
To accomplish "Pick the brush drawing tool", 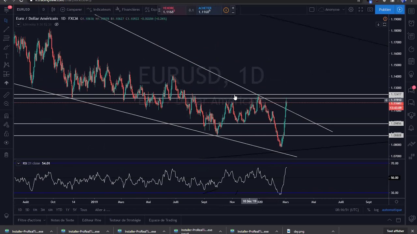I will click(6, 47).
